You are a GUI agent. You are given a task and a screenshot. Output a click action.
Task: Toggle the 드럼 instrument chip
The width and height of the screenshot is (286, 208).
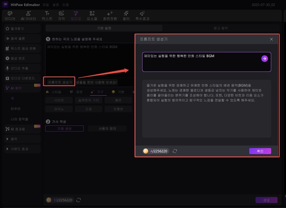89,109
